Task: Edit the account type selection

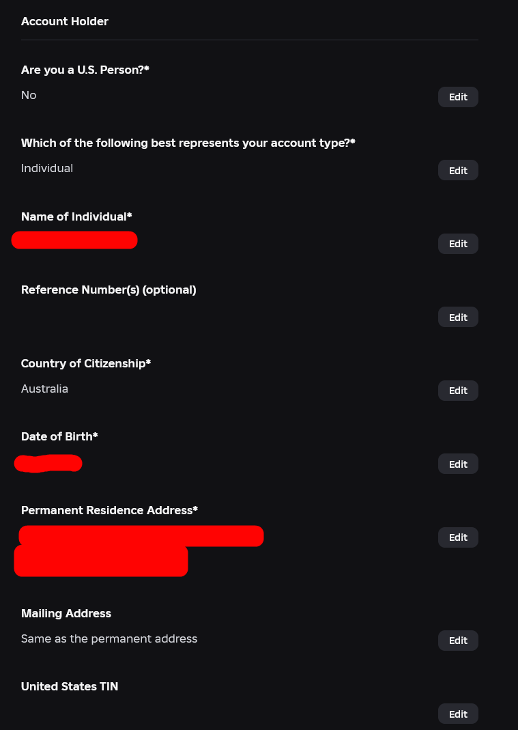Action: [458, 171]
